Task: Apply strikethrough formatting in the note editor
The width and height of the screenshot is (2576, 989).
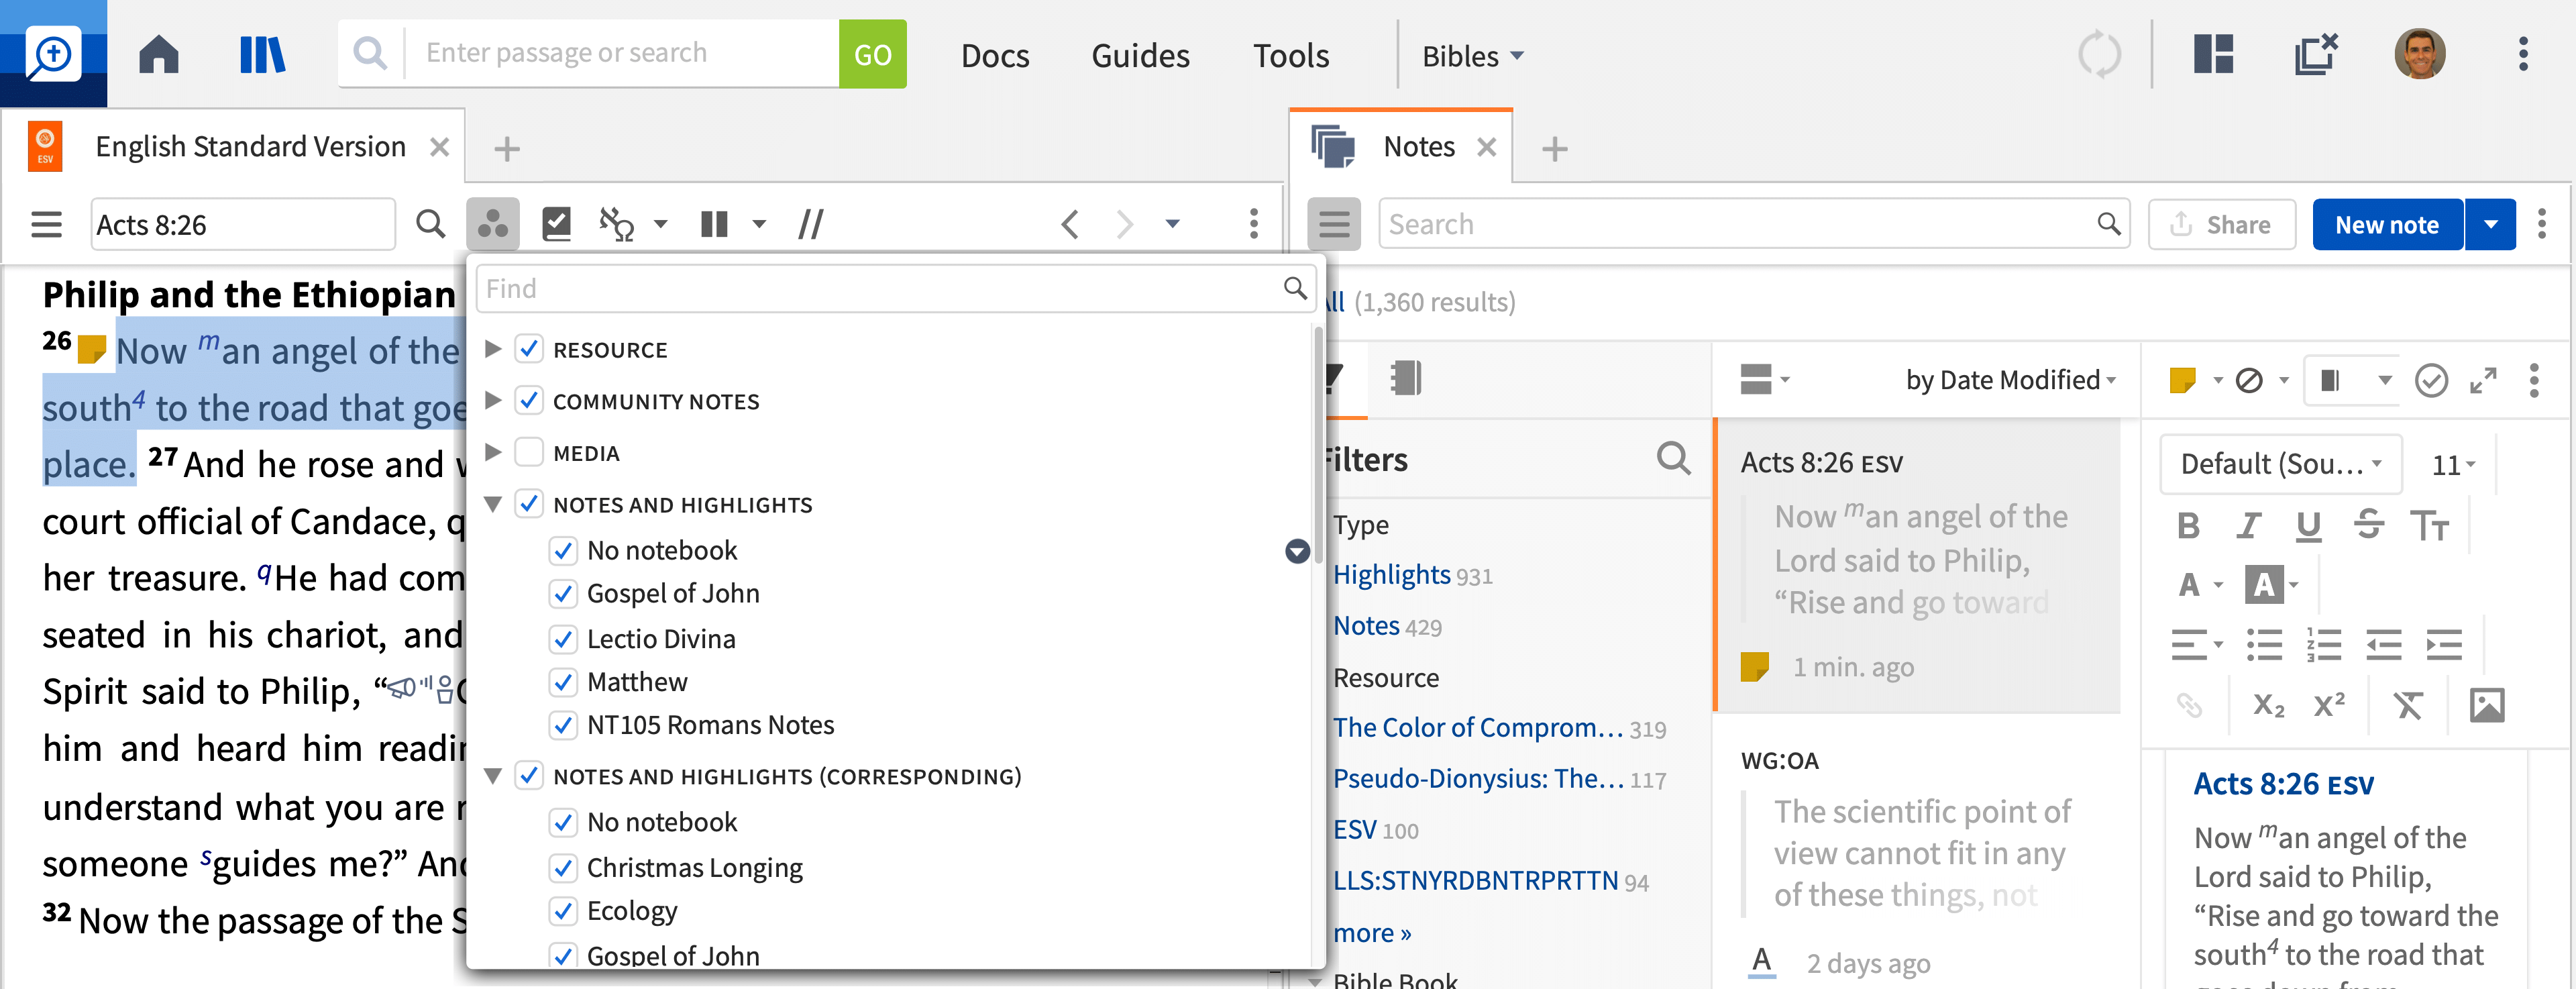Action: tap(2370, 525)
